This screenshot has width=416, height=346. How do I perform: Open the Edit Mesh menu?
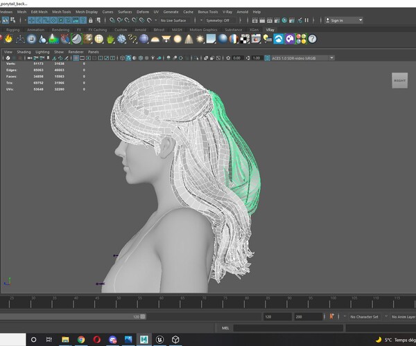40,12
